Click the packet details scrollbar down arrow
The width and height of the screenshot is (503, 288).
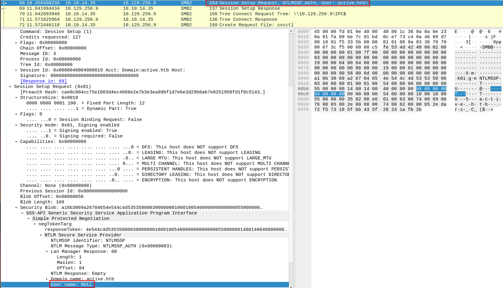coord(291,286)
